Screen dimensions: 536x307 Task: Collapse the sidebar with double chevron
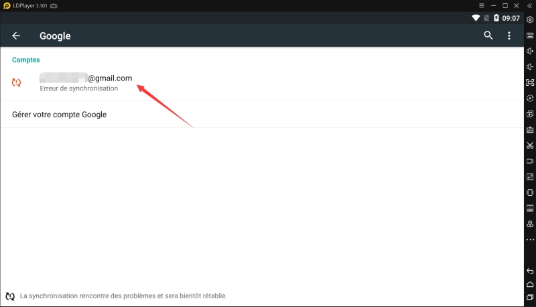pyautogui.click(x=530, y=5)
